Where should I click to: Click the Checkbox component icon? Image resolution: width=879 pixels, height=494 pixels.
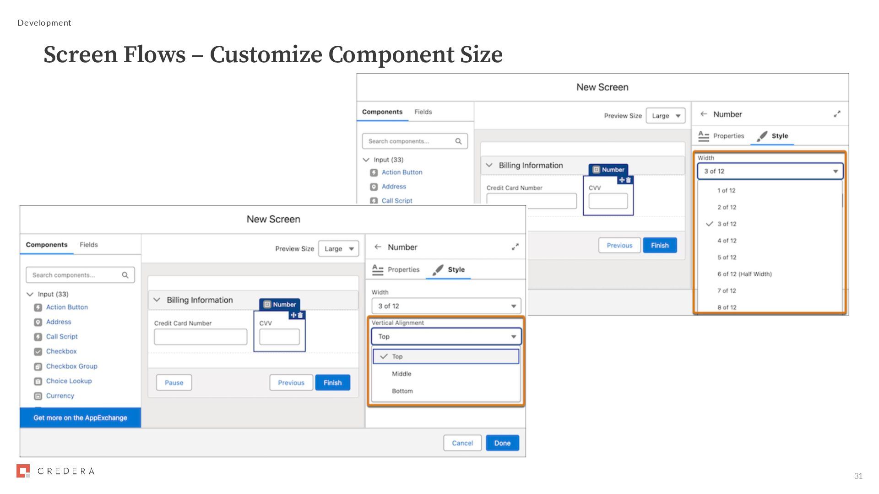[38, 352]
